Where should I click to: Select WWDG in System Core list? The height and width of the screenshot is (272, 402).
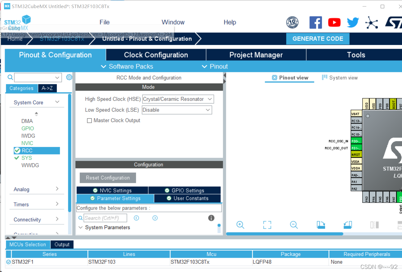pyautogui.click(x=30, y=165)
